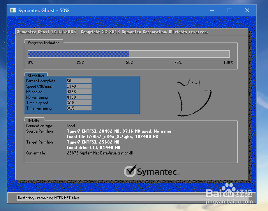
Task: Click the 'Restoring... remaining NTFS MFT files' status
Action: (x=48, y=198)
